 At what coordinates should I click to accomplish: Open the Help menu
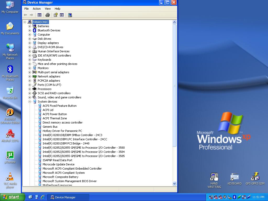click(57, 9)
